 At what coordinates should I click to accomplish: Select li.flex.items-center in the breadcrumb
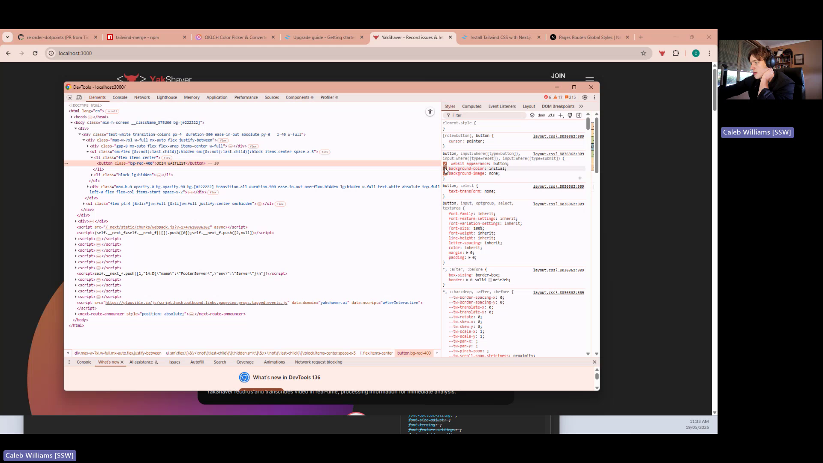tap(376, 353)
